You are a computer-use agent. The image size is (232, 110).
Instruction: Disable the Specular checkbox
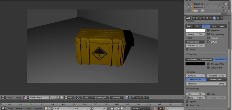[208, 38]
